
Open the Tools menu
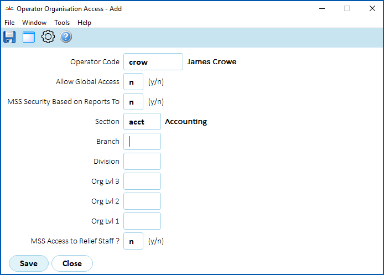coord(62,23)
